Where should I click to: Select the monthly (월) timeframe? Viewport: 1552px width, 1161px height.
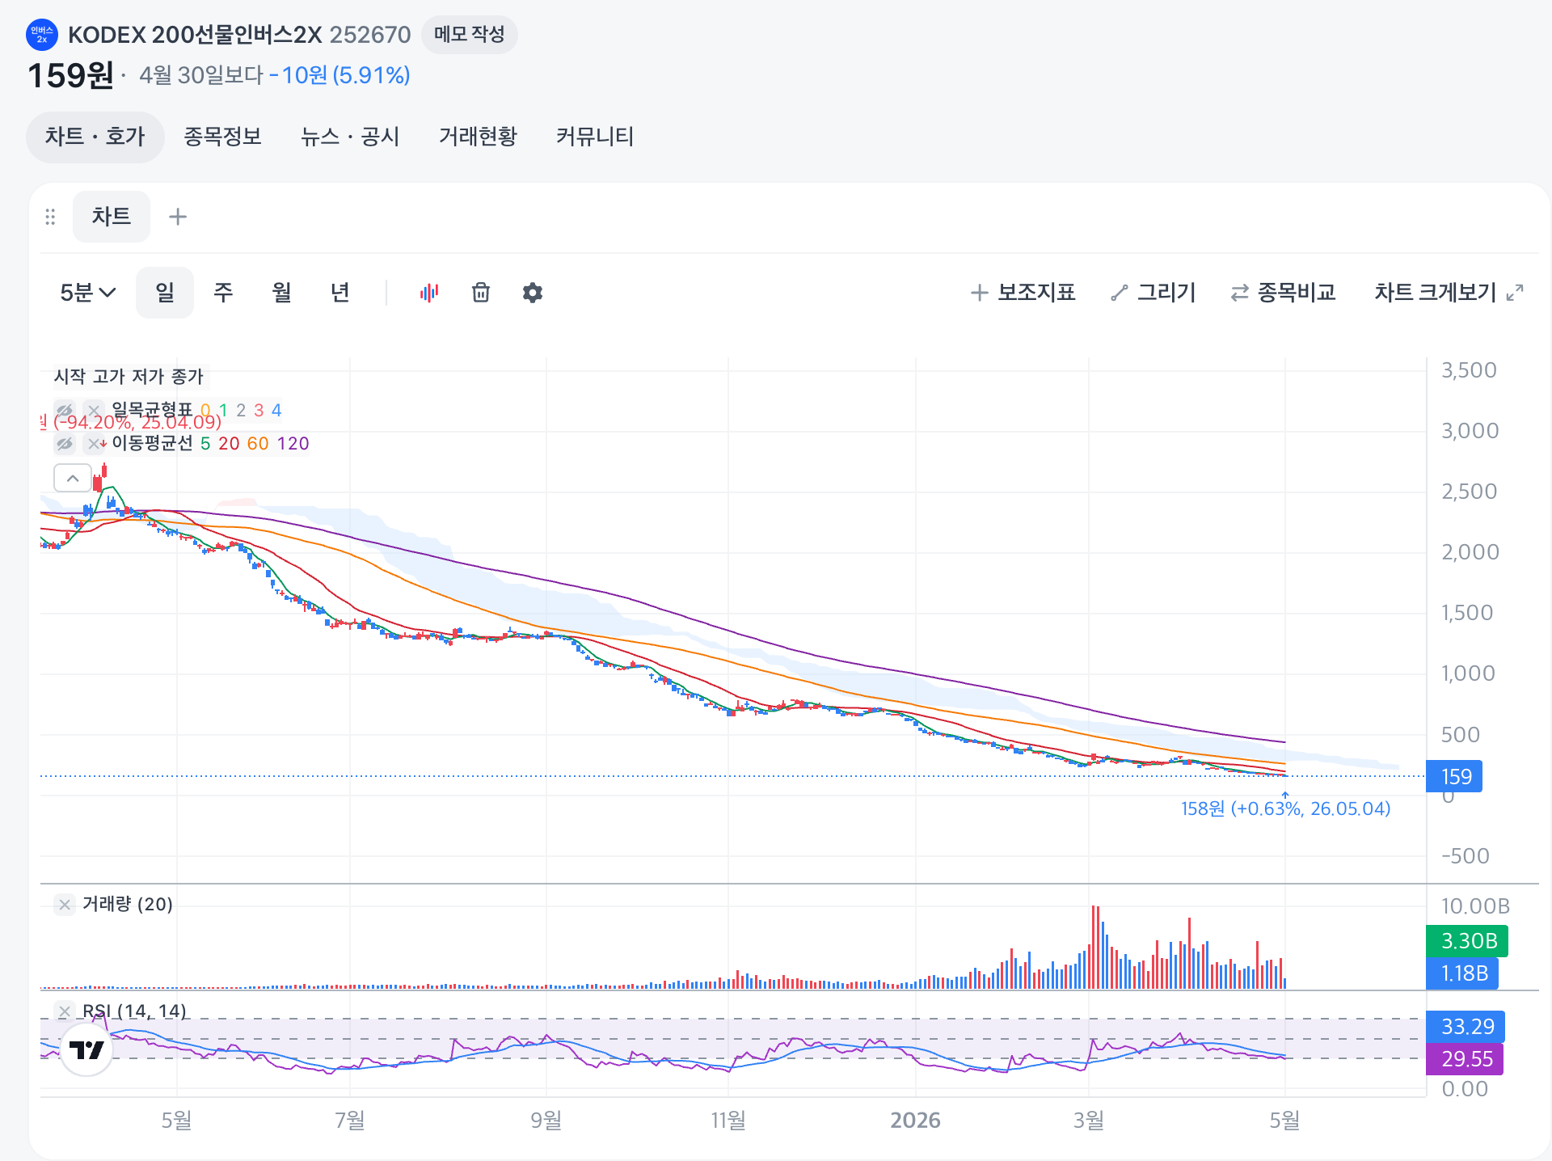click(x=281, y=293)
